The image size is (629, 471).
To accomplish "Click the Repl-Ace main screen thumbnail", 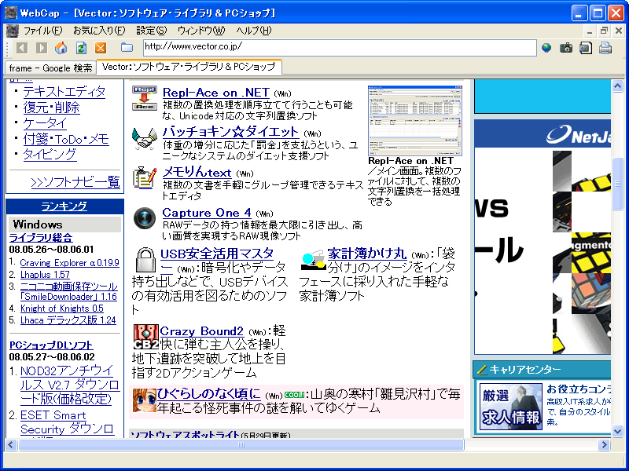I will 415,120.
